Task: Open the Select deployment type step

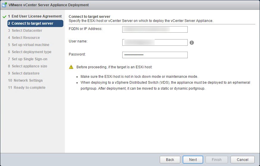Action: tap(30, 52)
